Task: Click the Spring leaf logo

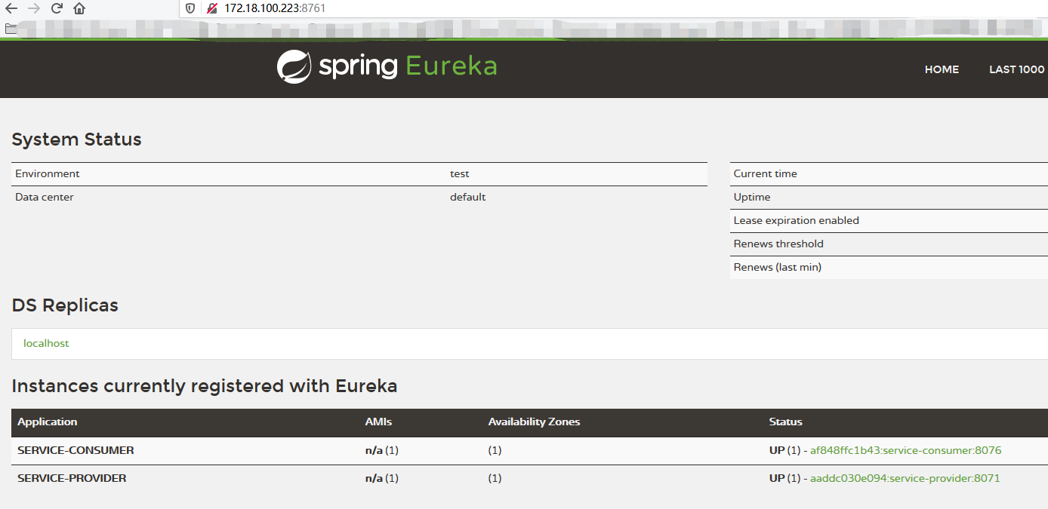Action: (x=294, y=66)
